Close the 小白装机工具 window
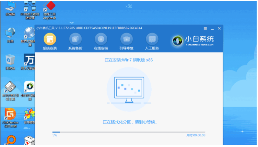The width and height of the screenshot is (258, 147). pos(219,28)
